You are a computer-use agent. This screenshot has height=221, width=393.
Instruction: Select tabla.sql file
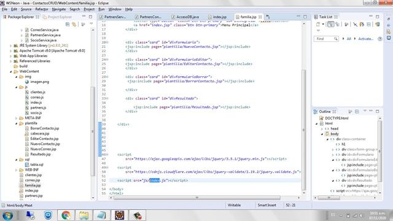point(37,165)
